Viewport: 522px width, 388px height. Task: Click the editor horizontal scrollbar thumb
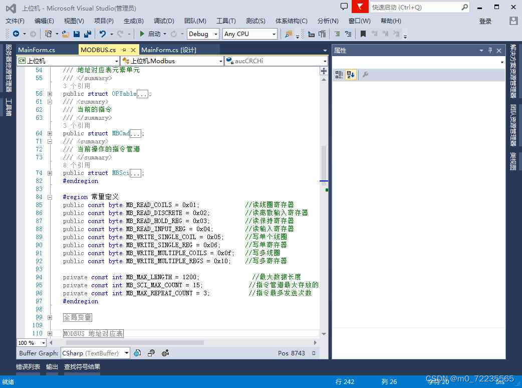point(135,343)
